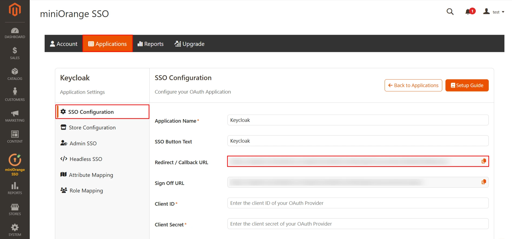This screenshot has height=239, width=512.
Task: Focus the Client ID input field
Action: 358,203
